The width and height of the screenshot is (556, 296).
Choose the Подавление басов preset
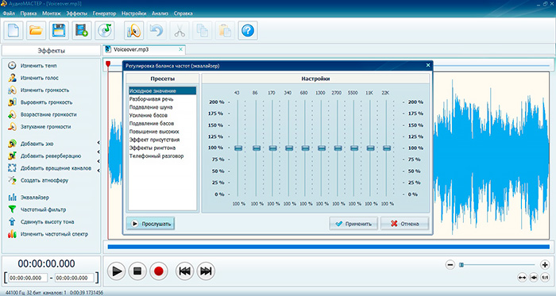(152, 124)
